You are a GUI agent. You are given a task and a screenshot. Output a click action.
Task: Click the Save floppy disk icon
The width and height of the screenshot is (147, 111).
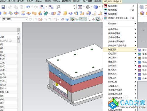(x=3, y=7)
